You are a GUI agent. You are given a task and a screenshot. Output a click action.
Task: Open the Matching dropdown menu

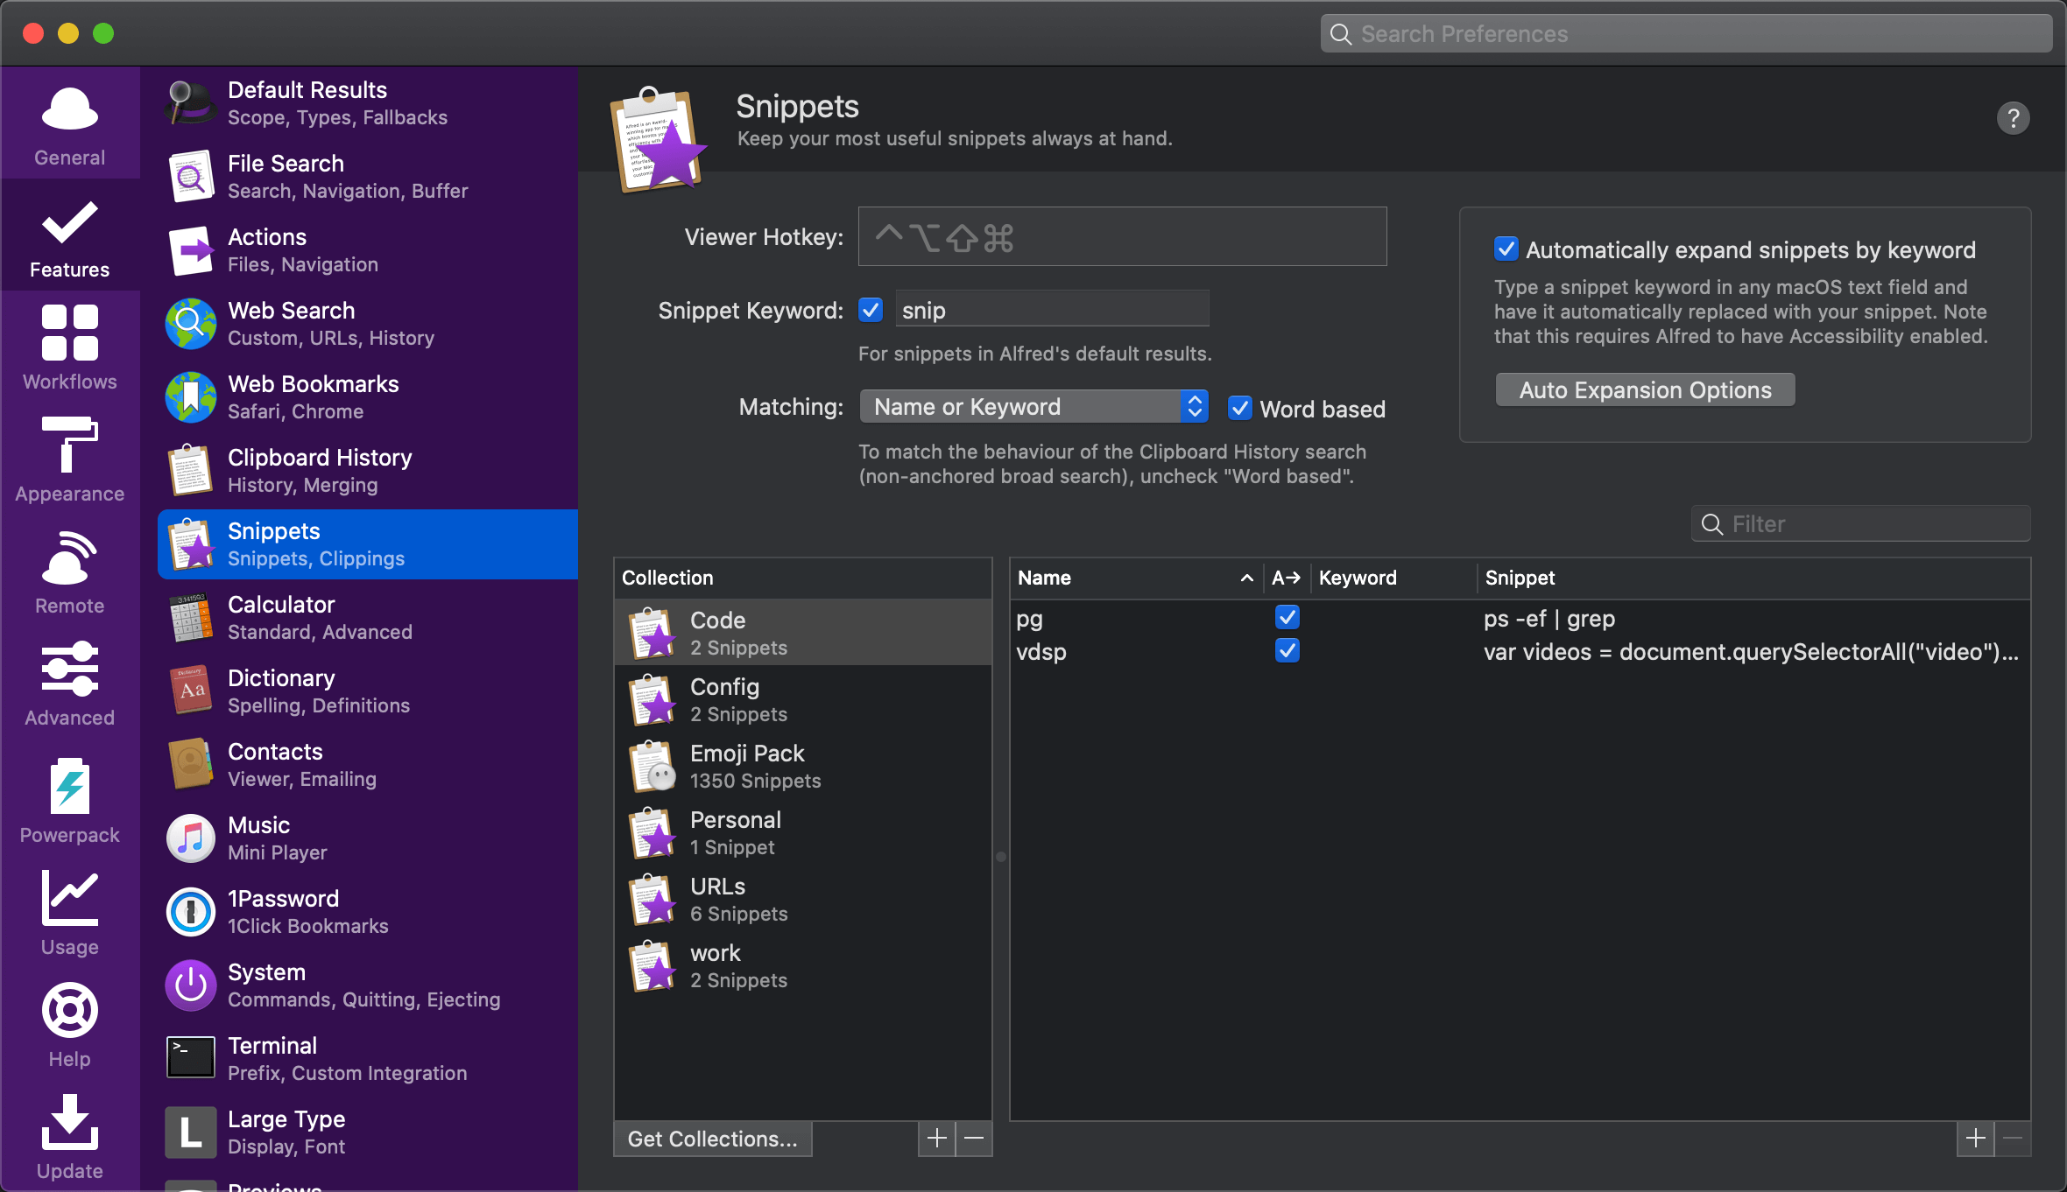(1034, 407)
